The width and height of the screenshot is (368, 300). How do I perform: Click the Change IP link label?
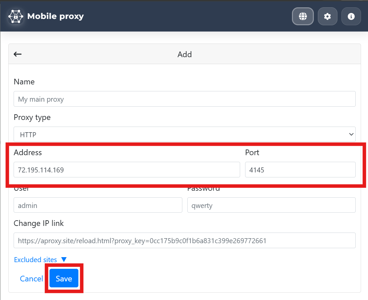click(x=39, y=223)
